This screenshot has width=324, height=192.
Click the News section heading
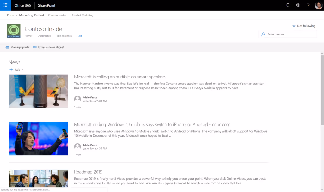pos(15,62)
